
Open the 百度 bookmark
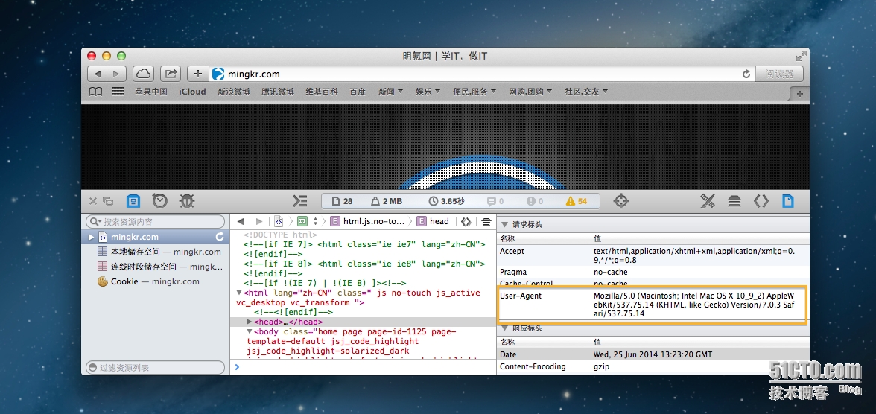coord(358,92)
